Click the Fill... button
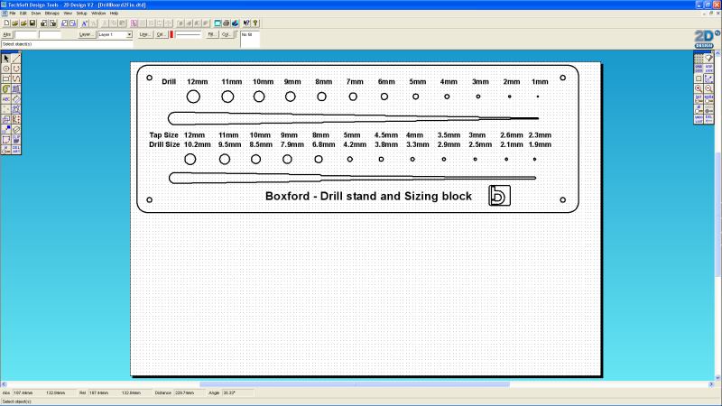Viewport: 722px width, 406px height. pyautogui.click(x=212, y=34)
